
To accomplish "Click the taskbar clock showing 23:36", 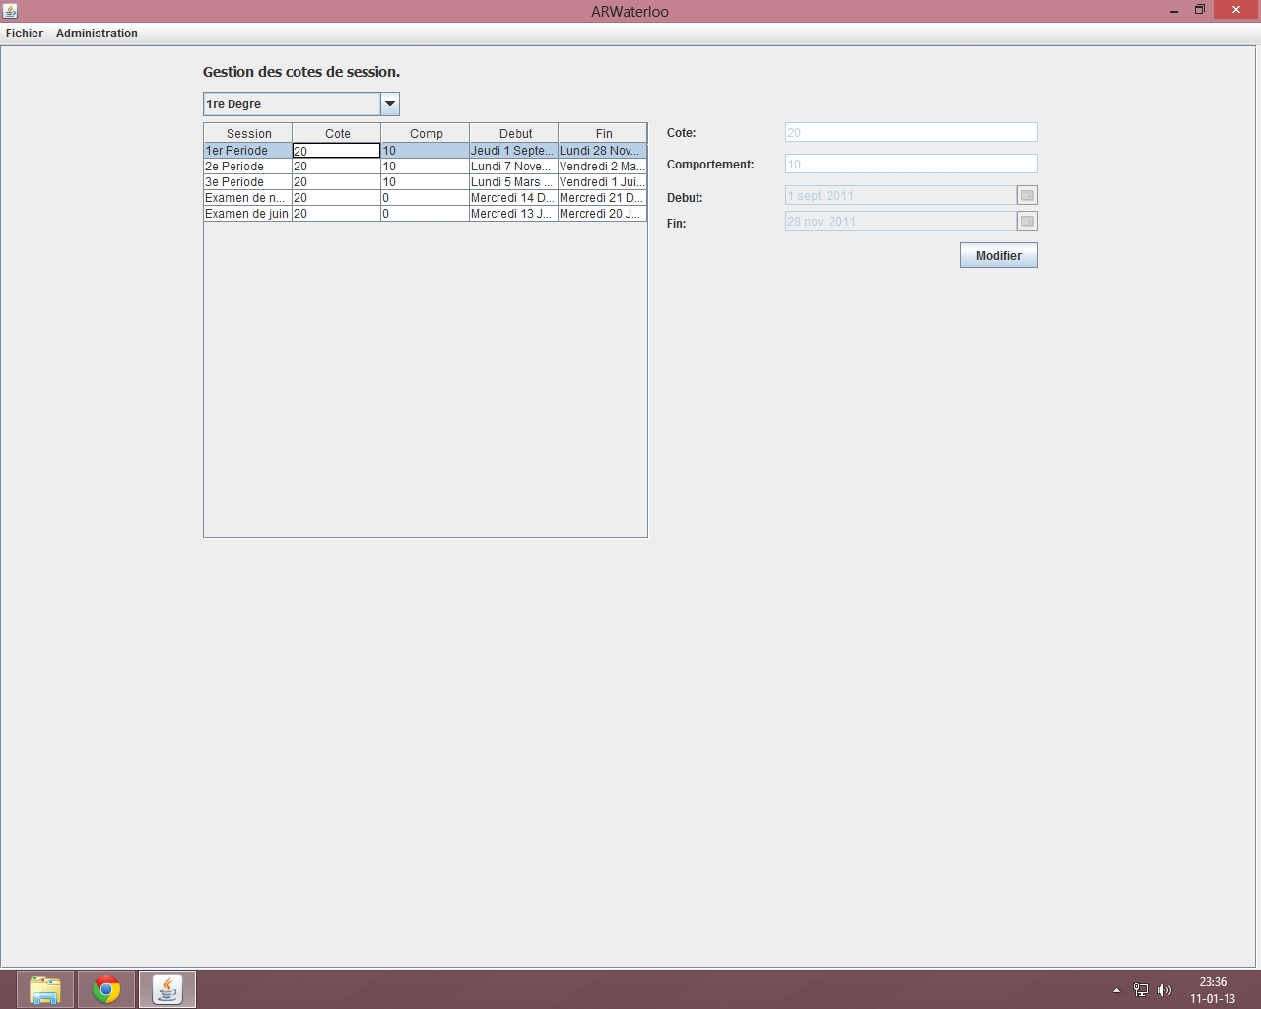I will (x=1212, y=989).
